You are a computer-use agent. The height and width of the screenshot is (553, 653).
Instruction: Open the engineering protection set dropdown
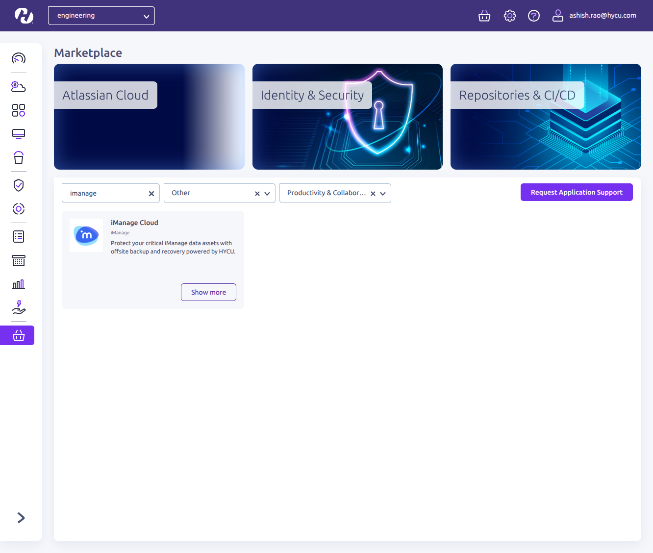(101, 16)
